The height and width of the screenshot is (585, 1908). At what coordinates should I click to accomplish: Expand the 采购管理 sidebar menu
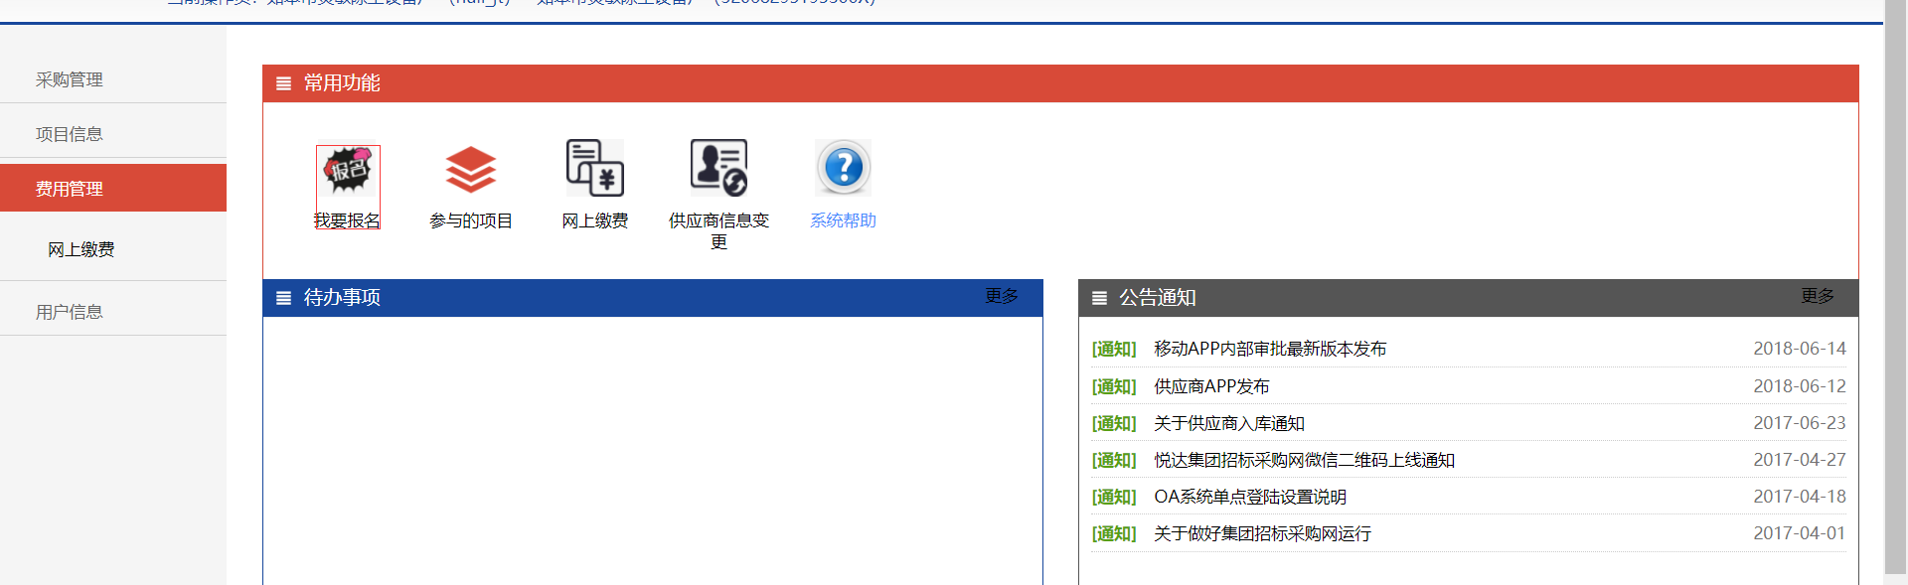click(70, 79)
